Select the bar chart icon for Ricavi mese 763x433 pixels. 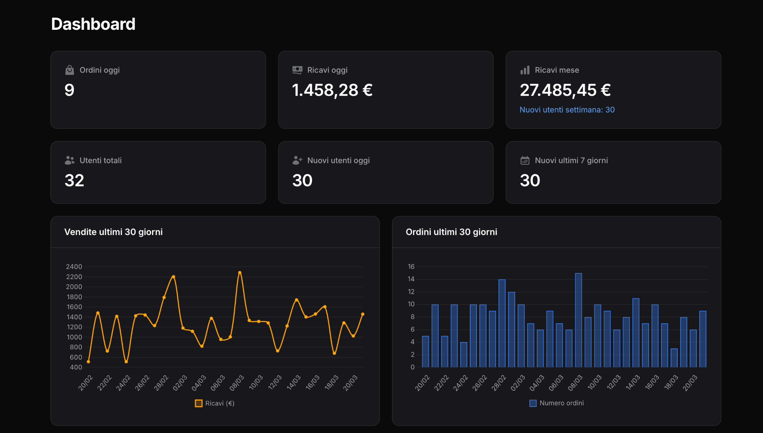(x=525, y=70)
